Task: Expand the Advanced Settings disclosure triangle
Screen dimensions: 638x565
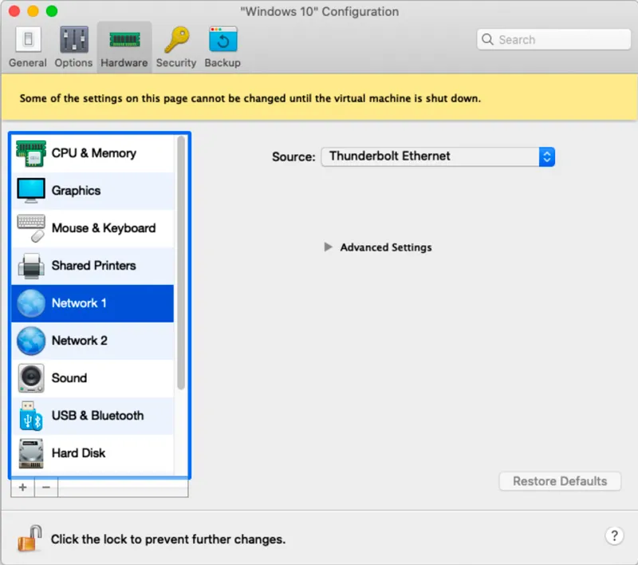Action: click(328, 247)
